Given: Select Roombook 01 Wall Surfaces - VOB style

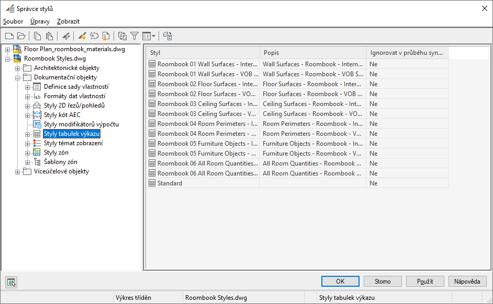Looking at the screenshot, I should click(x=208, y=74).
